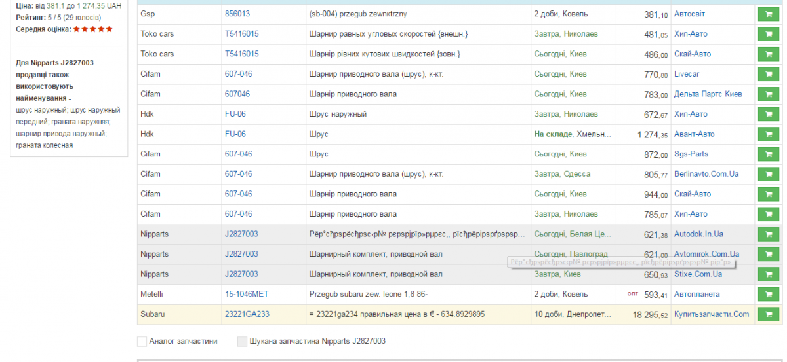
Task: Click the white 'Аналог запчастини' legend swatch
Action: (142, 341)
